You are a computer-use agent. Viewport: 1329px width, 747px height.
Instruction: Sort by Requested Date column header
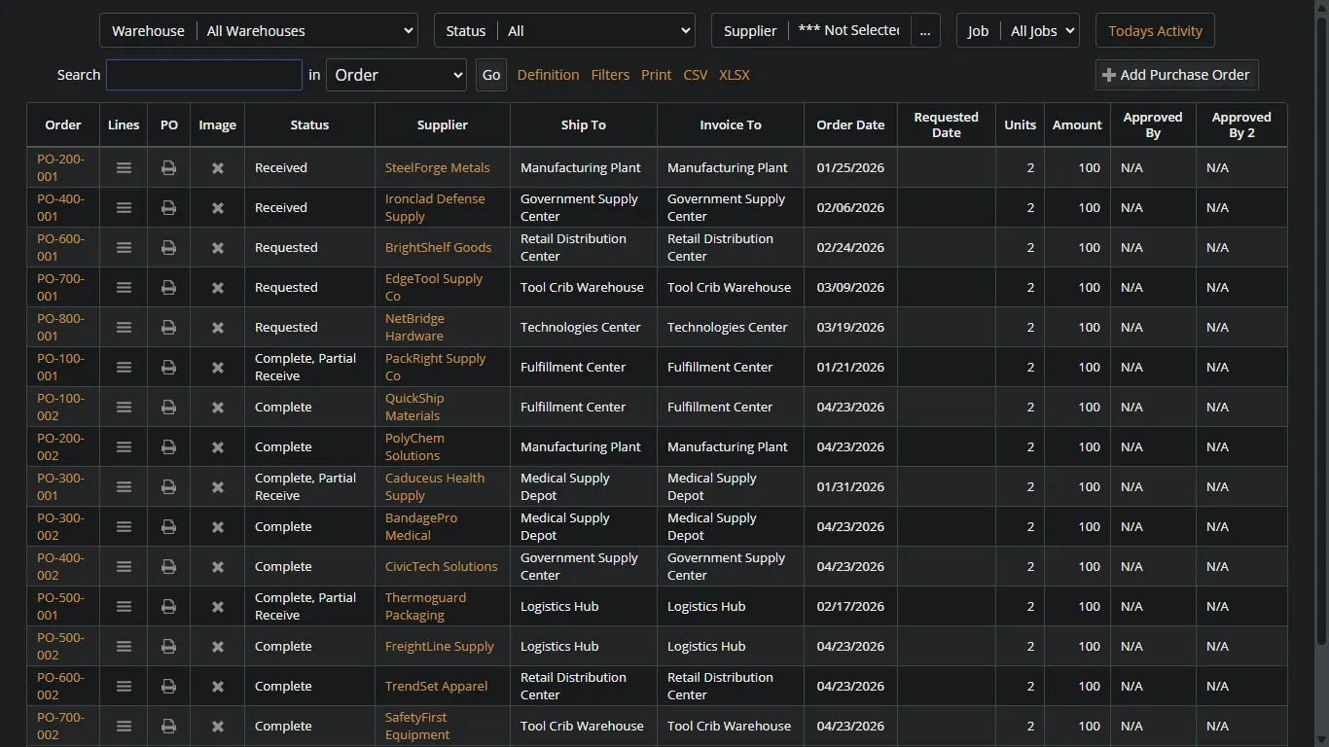pyautogui.click(x=946, y=124)
